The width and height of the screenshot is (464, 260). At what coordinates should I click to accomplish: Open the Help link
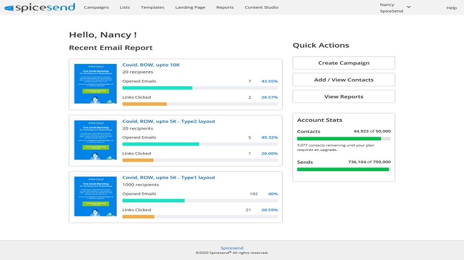[451, 8]
